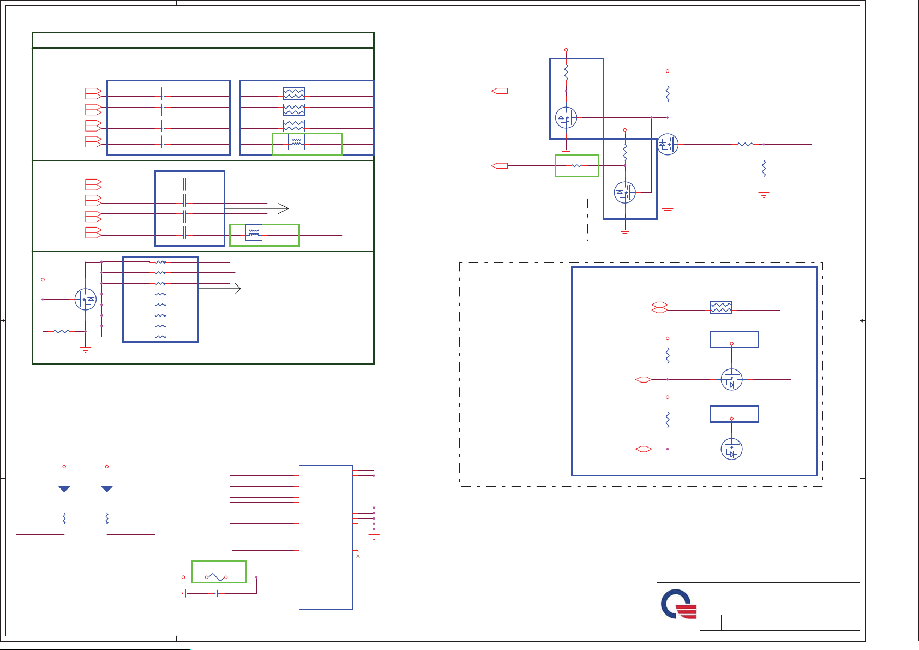Click the resistor under the left diode
Screen dimensions: 919x650
pyautogui.click(x=64, y=518)
